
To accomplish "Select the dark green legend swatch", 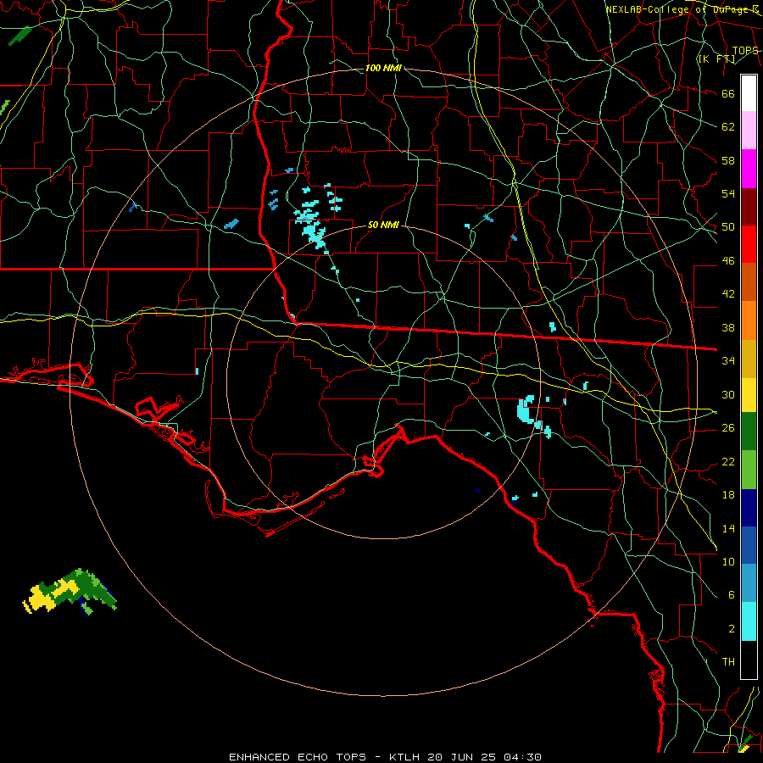I will coord(749,432).
